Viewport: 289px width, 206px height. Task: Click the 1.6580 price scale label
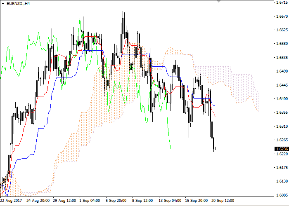click(282, 44)
